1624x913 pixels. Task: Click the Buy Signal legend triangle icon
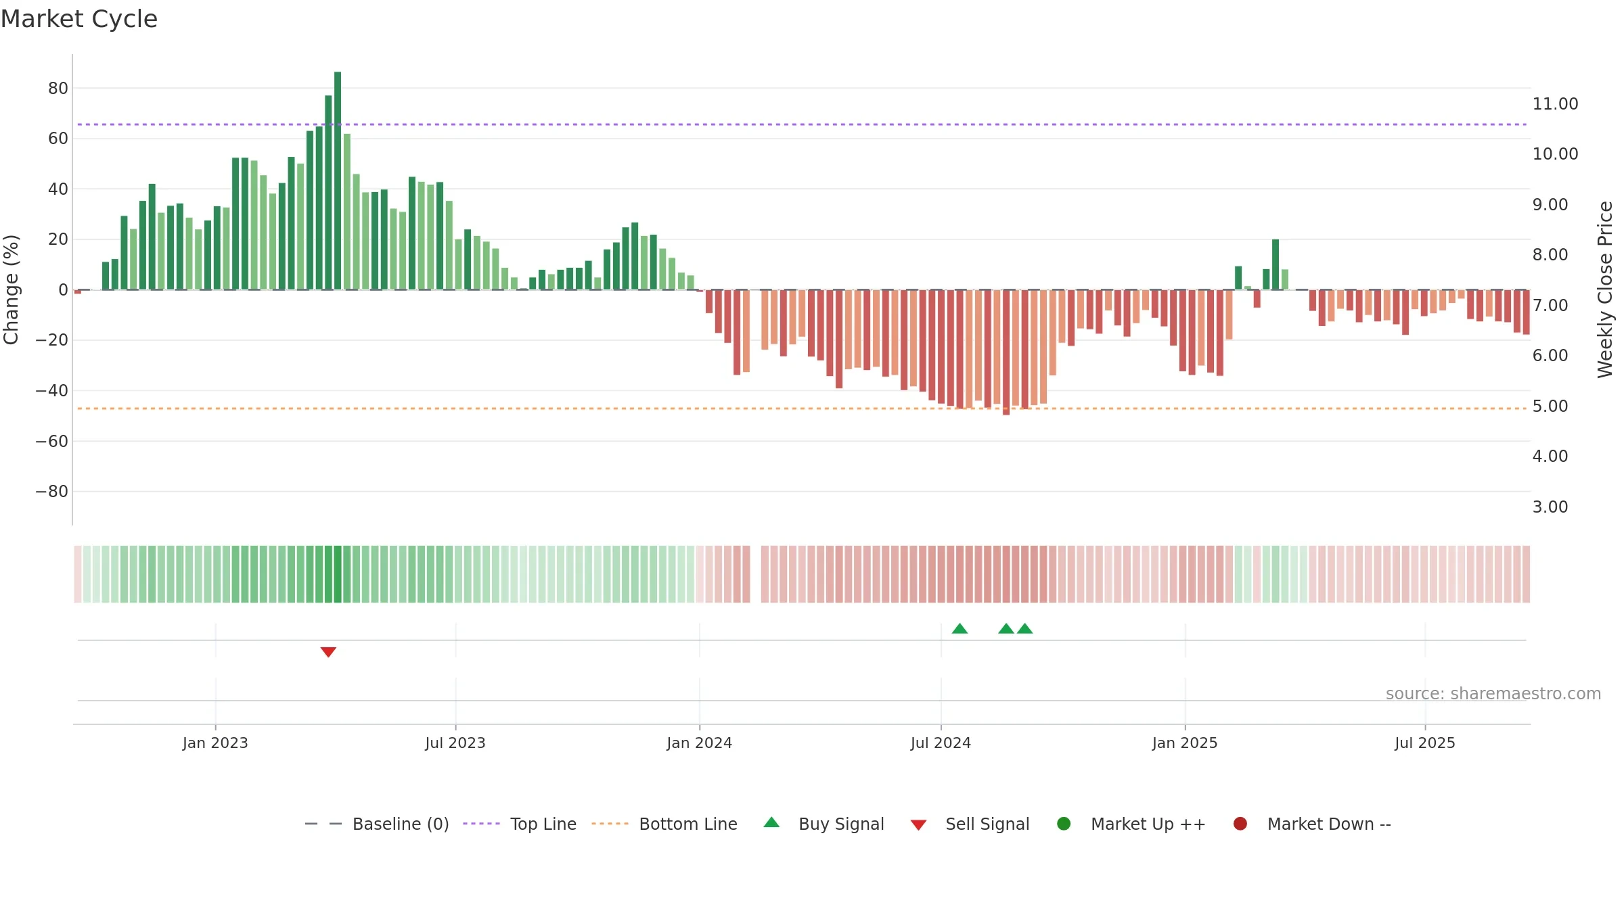coord(771,823)
